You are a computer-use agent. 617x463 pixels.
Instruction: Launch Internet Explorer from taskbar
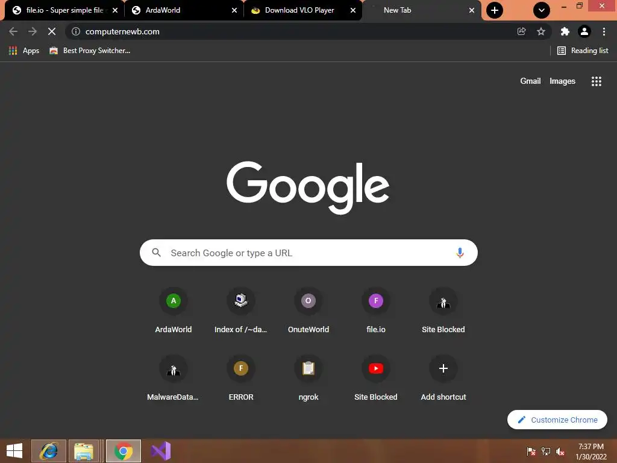49,451
